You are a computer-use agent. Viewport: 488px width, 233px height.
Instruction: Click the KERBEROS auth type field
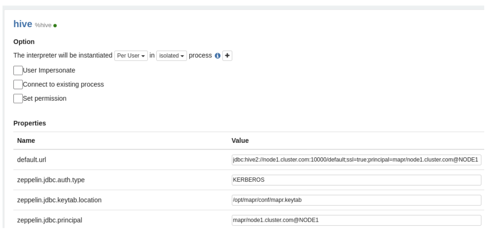(x=356, y=180)
